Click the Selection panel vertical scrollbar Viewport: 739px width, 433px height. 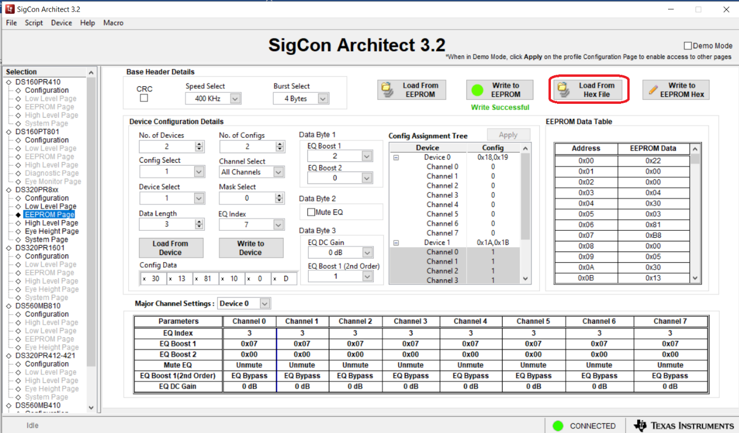tap(91, 241)
